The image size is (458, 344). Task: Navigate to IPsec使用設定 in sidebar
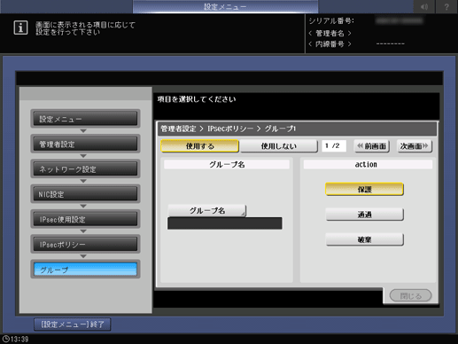(x=85, y=219)
